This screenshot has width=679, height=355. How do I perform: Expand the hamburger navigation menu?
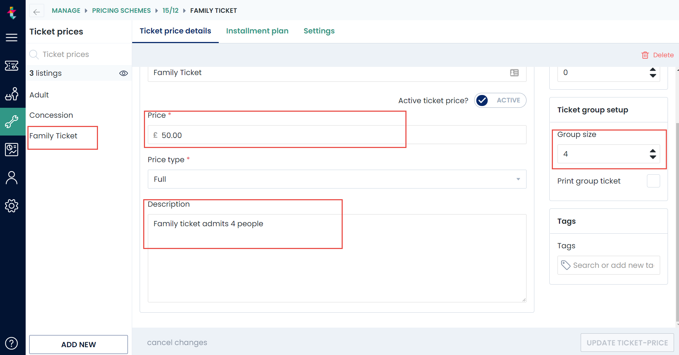12,37
